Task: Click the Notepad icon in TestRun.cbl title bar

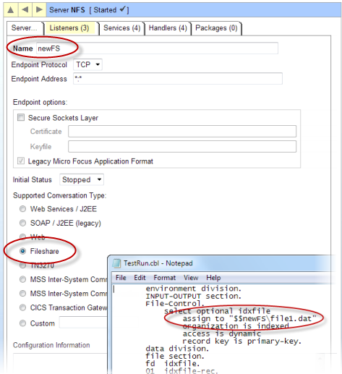Action: pos(116,263)
